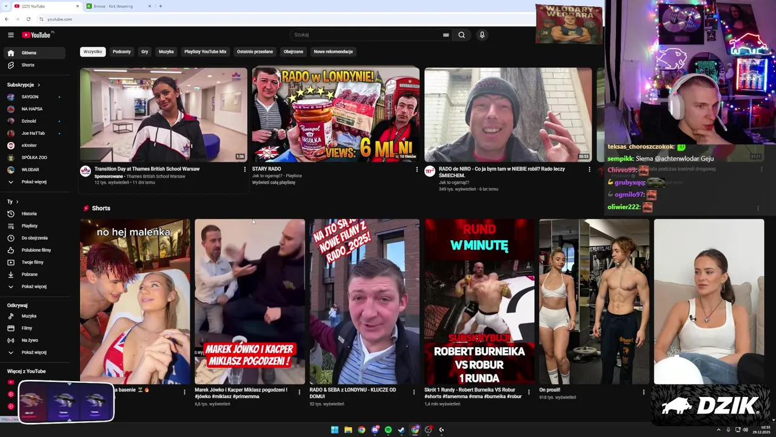
Task: Open the Transition Day sponsored video thumbnail
Action: point(164,115)
